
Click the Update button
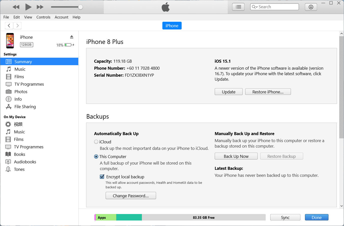click(x=229, y=92)
